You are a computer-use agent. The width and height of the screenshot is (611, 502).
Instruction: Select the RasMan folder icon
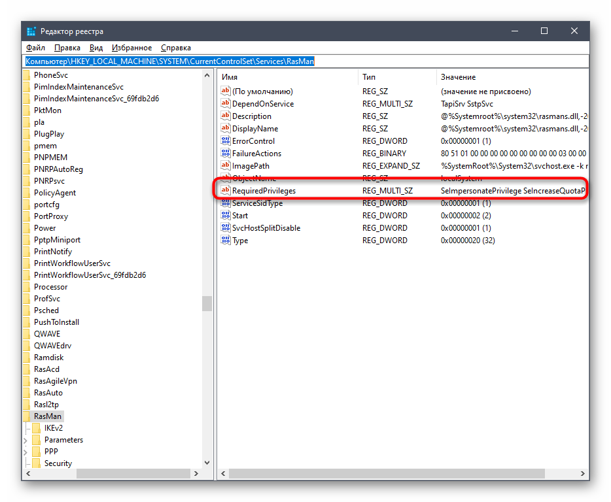click(27, 416)
